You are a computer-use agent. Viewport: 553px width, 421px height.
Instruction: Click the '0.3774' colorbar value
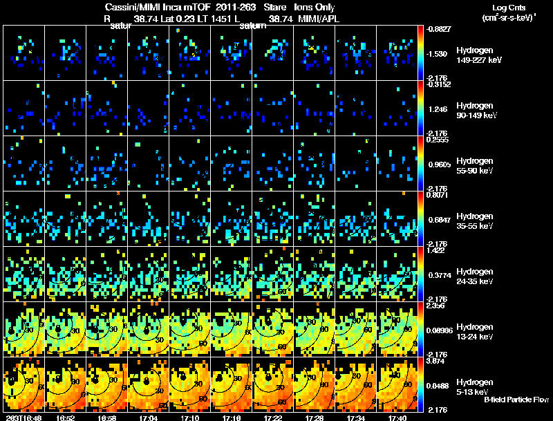(x=440, y=275)
